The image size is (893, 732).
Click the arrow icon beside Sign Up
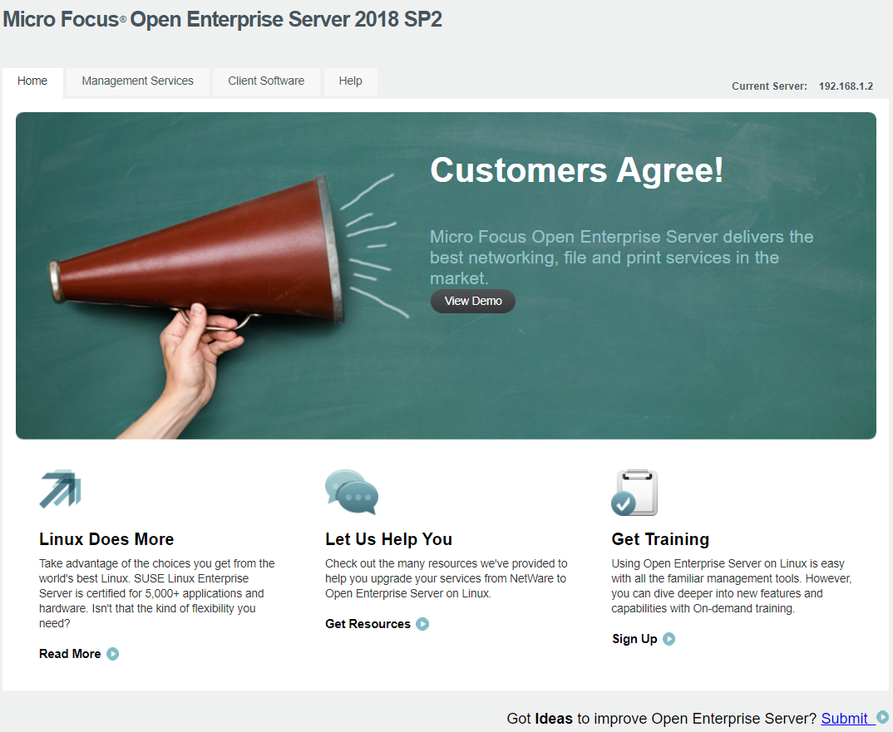669,639
